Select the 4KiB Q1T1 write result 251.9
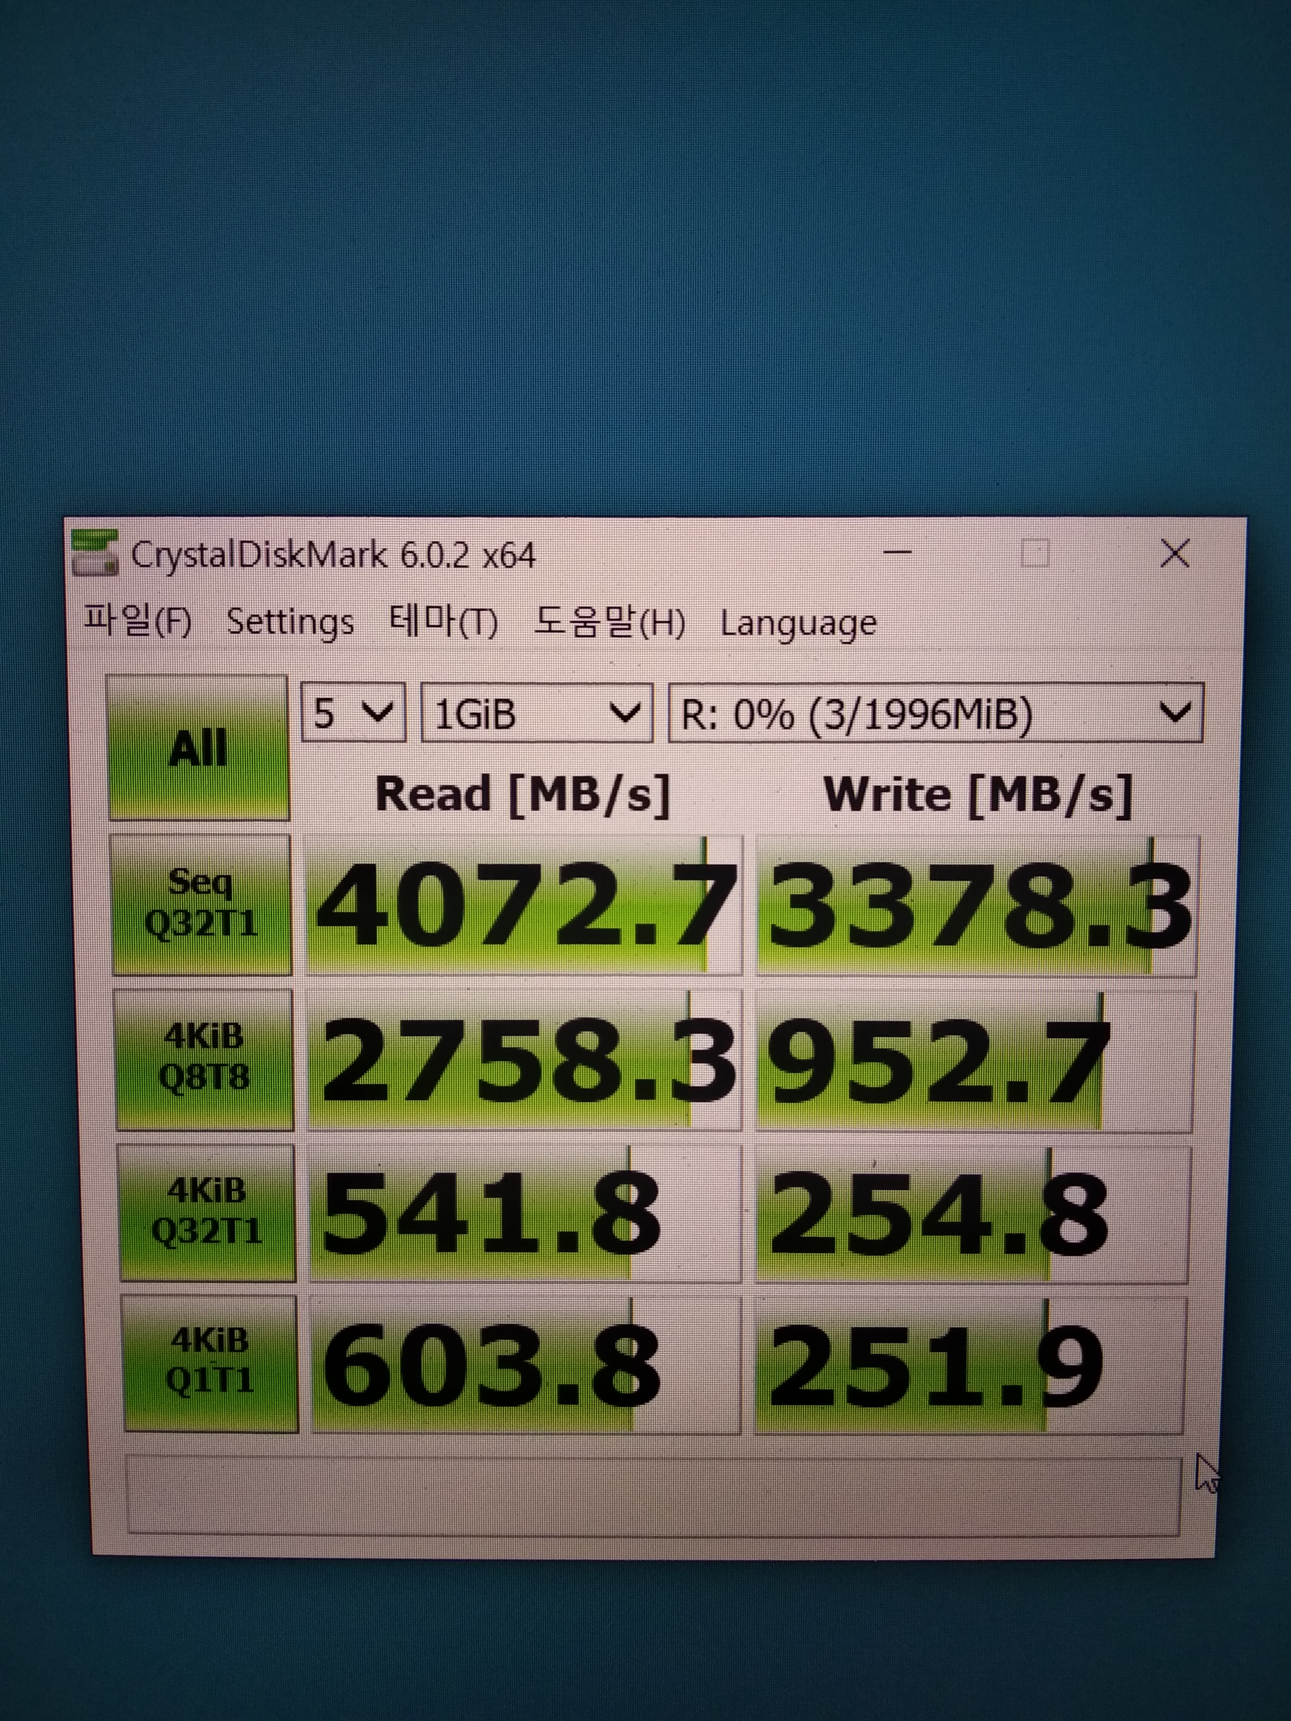 (x=970, y=1366)
